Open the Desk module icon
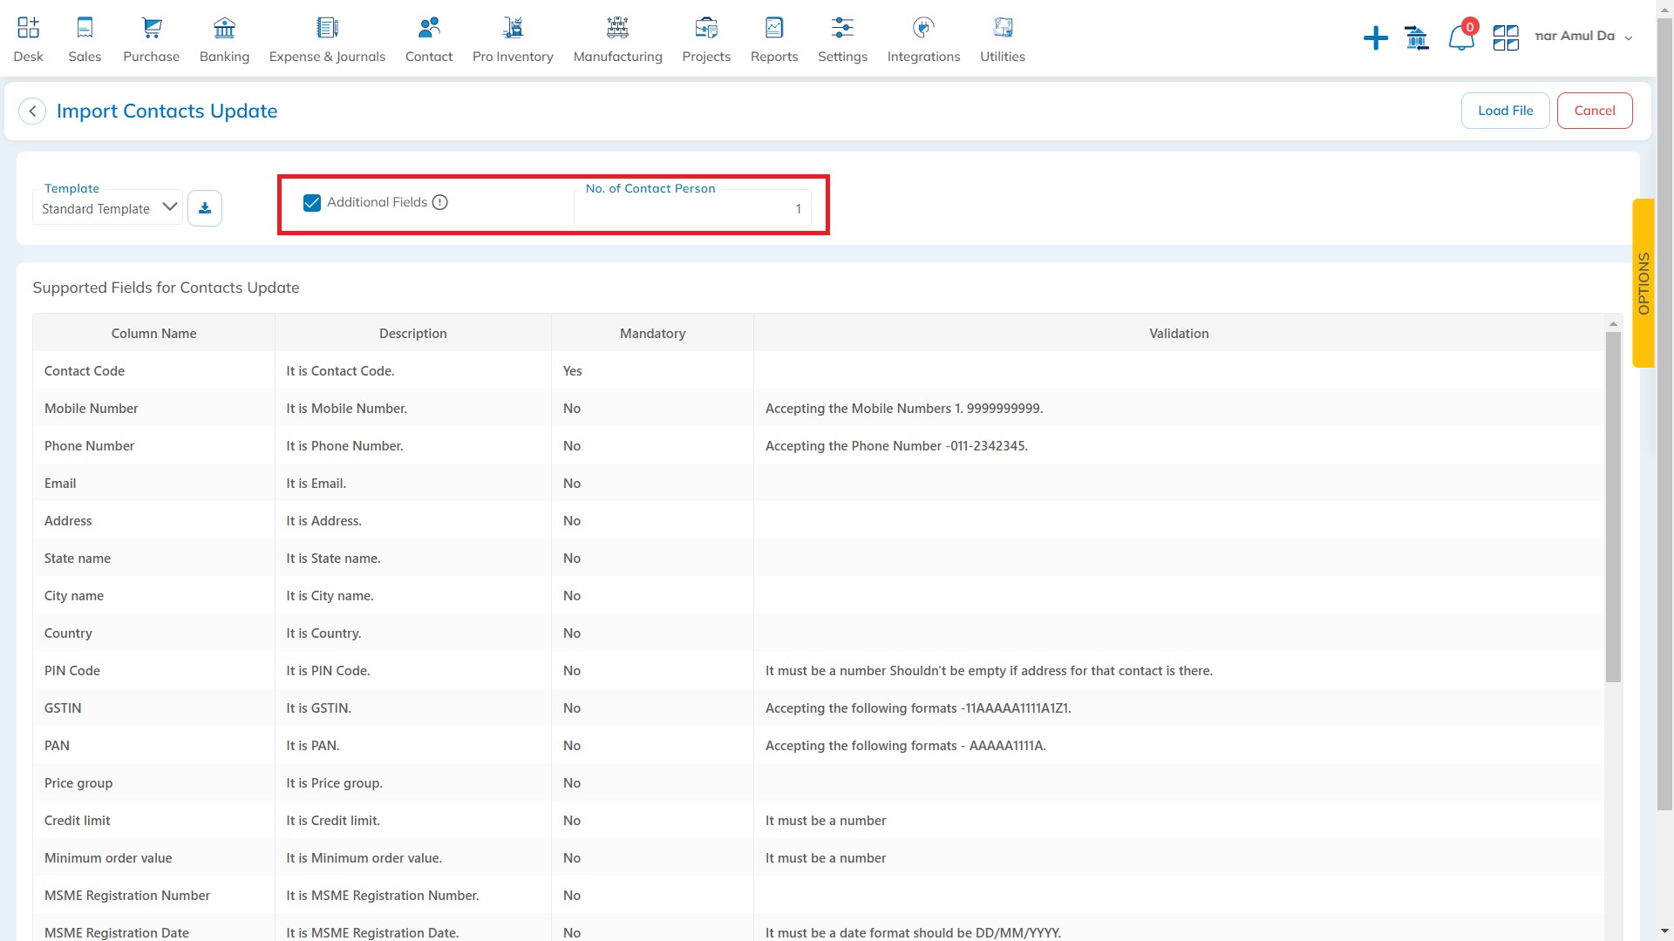1674x941 pixels. coord(28,28)
